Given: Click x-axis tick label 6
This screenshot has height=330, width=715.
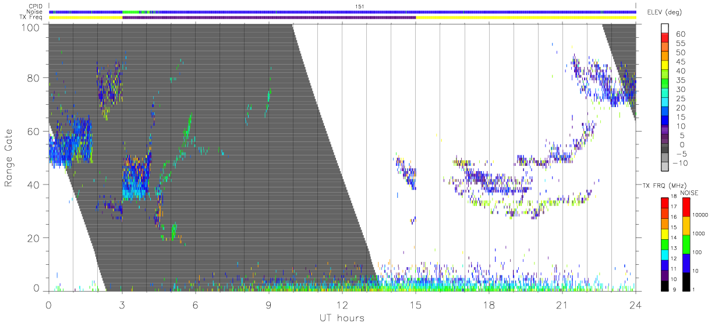Looking at the screenshot, I should tap(195, 305).
